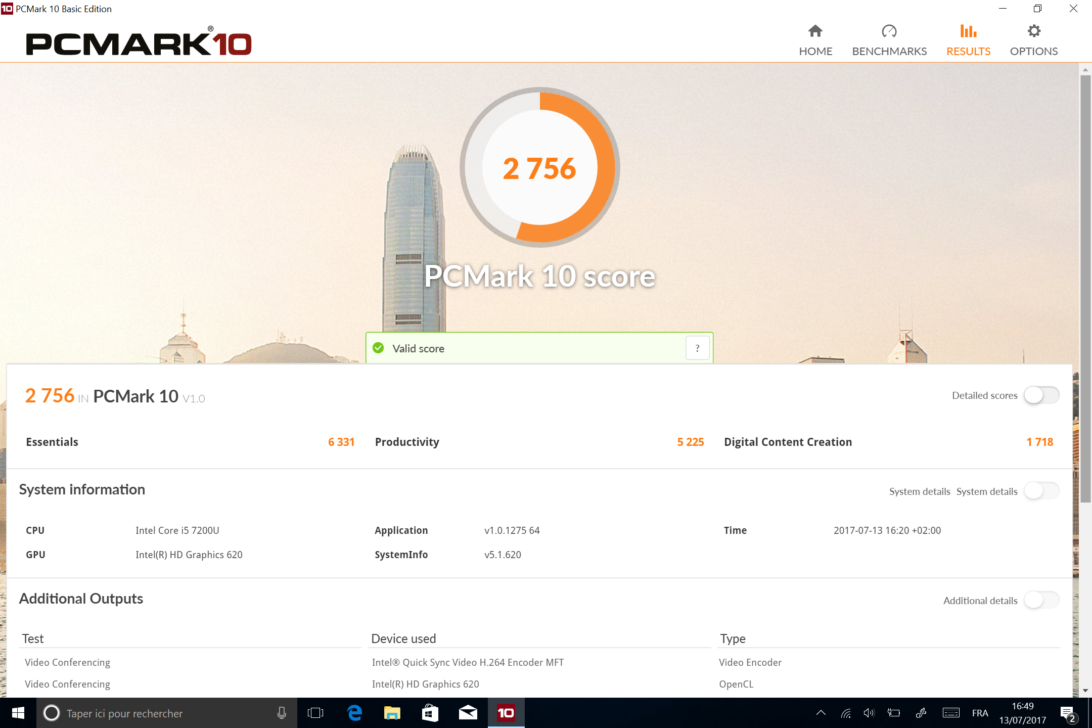Click the green valid score checkmark
Image resolution: width=1092 pixels, height=728 pixels.
(x=378, y=348)
